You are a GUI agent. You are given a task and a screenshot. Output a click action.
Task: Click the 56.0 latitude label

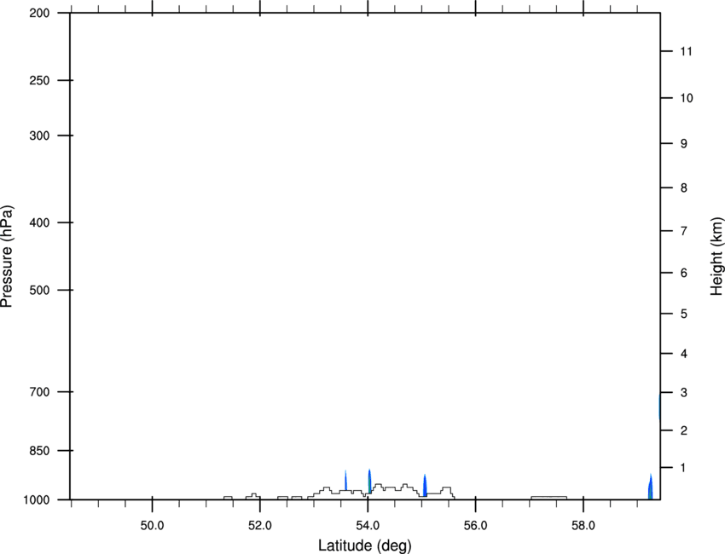[x=476, y=525]
